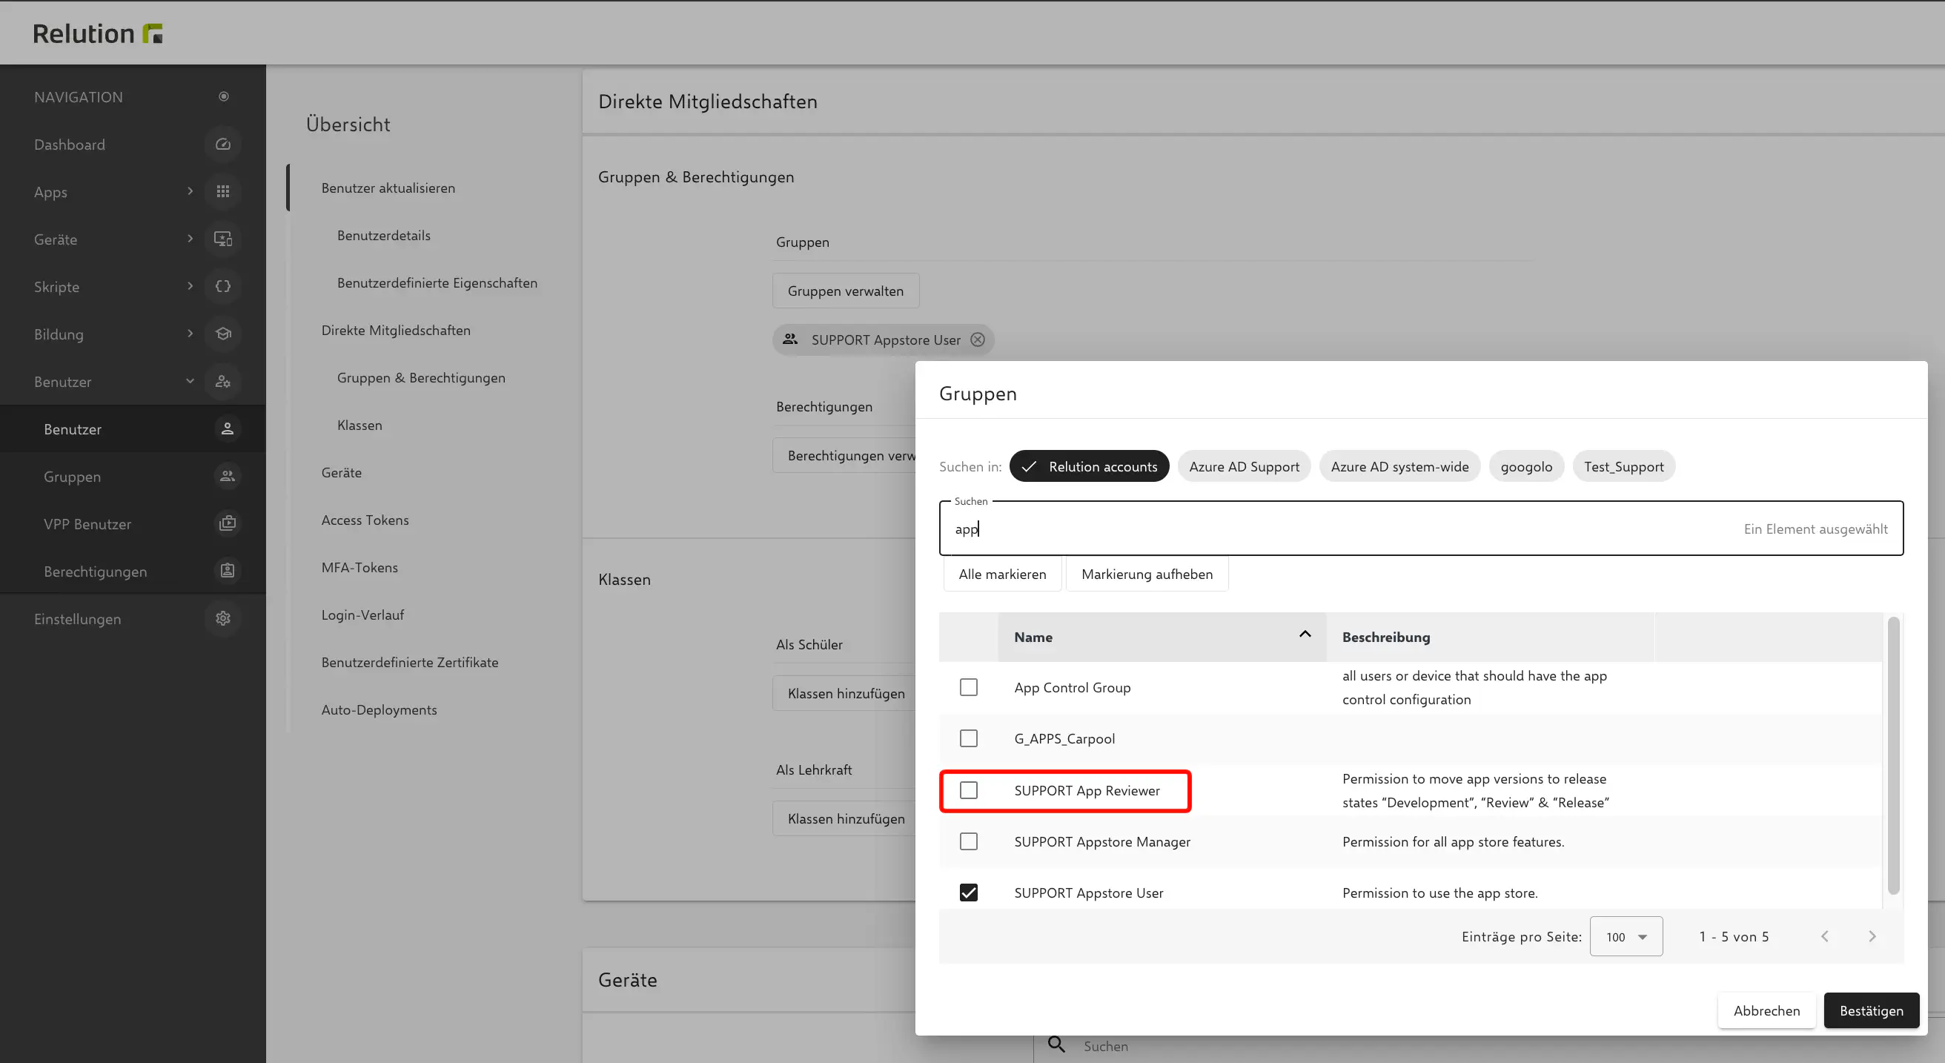Screen dimensions: 1945x1063
Task: Toggle the Azure AD Support filter chip
Action: coord(1244,466)
